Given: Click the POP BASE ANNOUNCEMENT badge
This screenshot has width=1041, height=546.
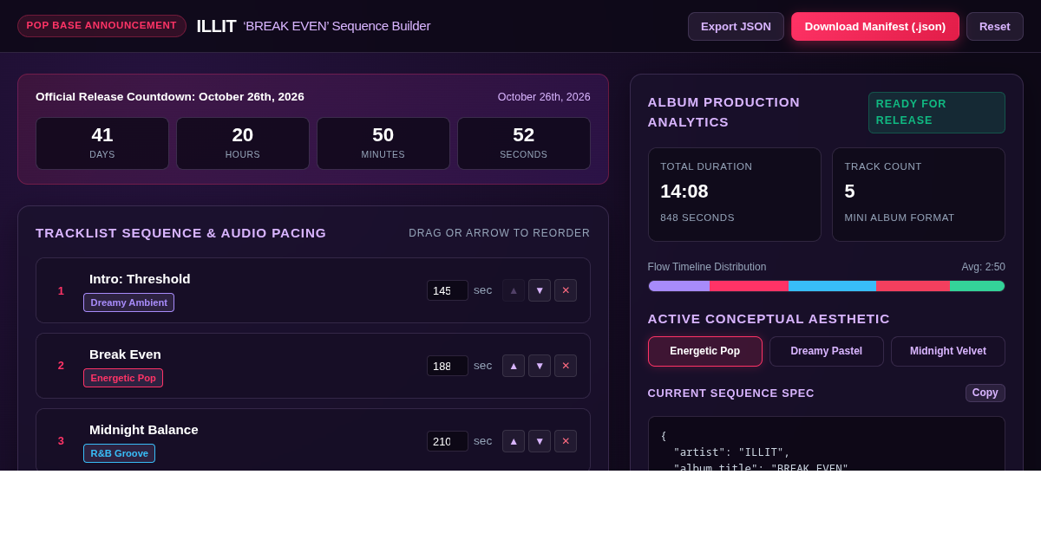Looking at the screenshot, I should tap(101, 26).
